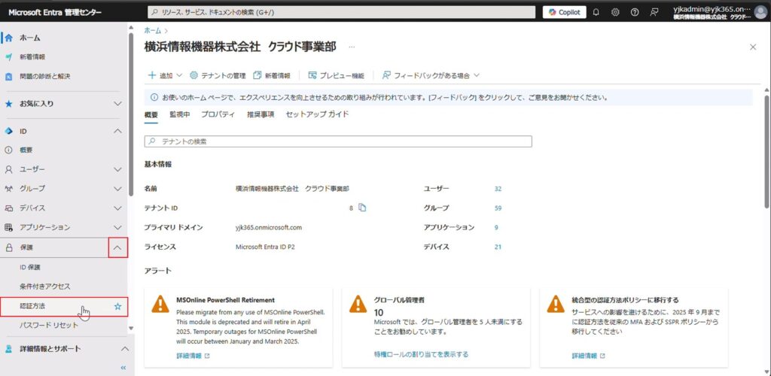This screenshot has width=771, height=376.
Task: Click 特権ロールの割り当てを表示する link
Action: pyautogui.click(x=421, y=354)
